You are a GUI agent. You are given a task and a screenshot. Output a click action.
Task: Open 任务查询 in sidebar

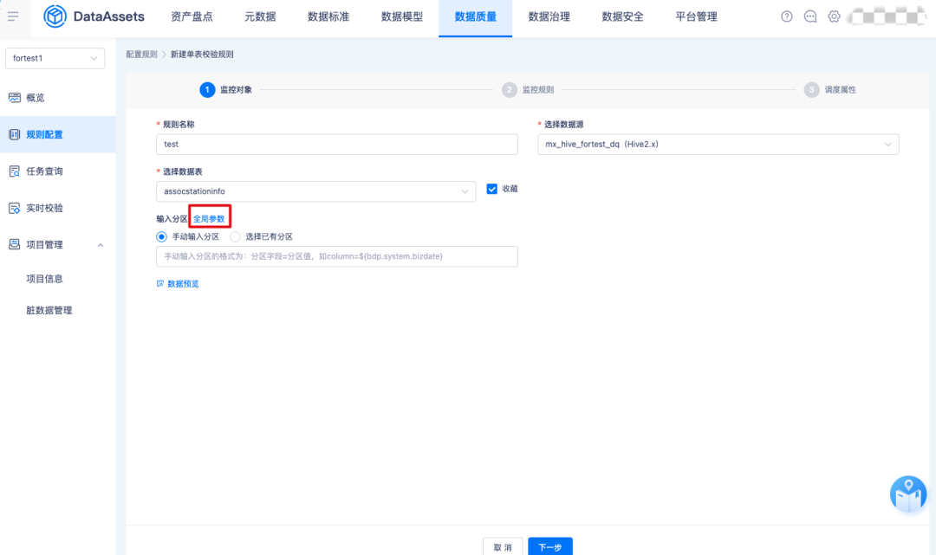43,171
